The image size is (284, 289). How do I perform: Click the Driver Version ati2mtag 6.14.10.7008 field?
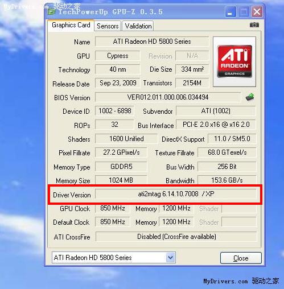pyautogui.click(x=176, y=194)
